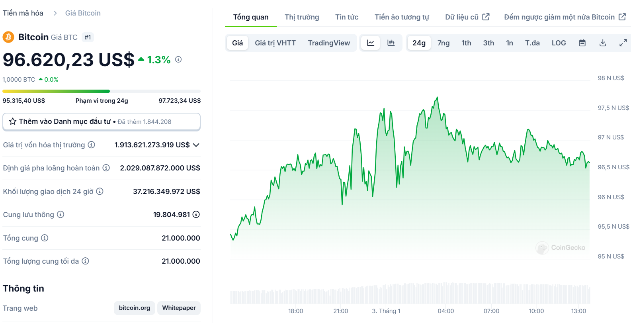This screenshot has width=631, height=323.
Task: Select Giá chart mode
Action: tap(238, 43)
